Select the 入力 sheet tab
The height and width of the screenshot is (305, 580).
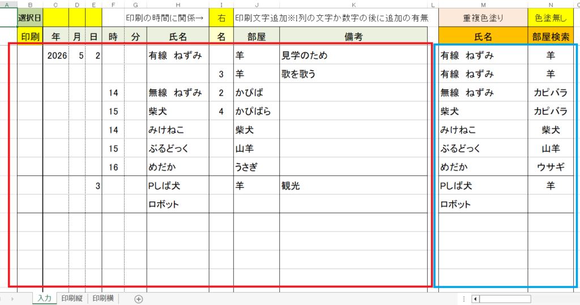(45, 299)
